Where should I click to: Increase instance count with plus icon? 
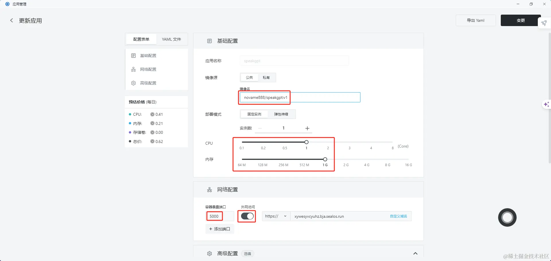coord(307,128)
